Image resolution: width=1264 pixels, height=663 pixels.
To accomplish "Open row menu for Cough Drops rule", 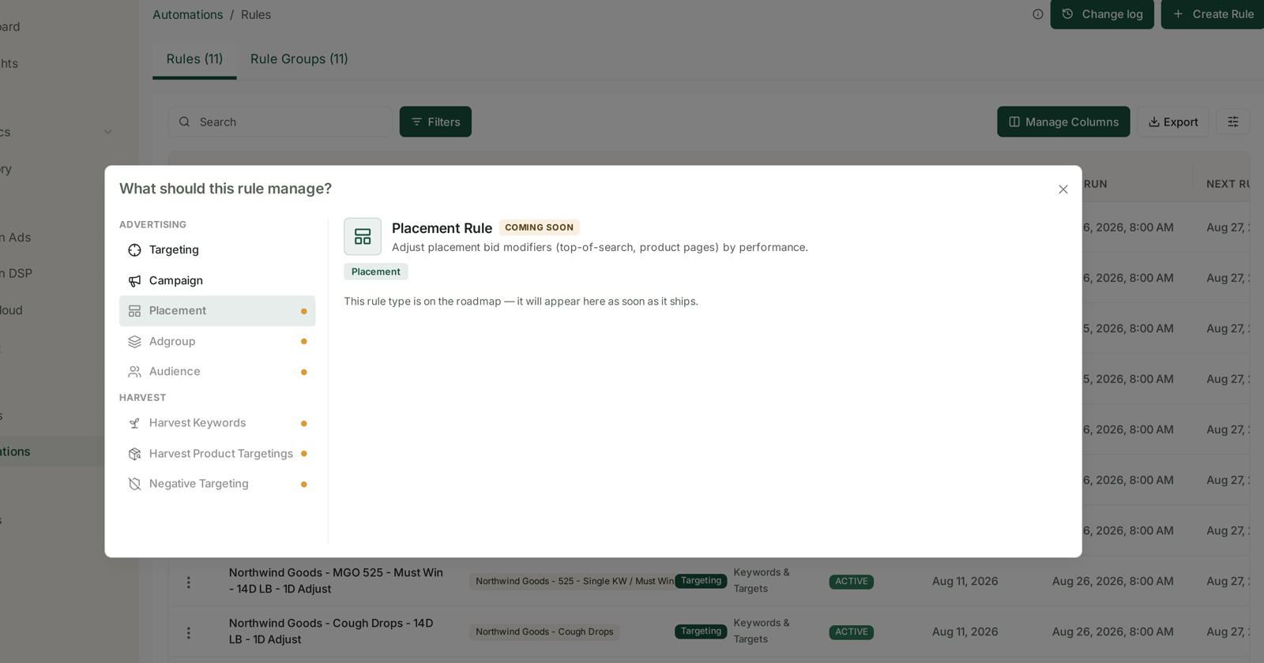I will click(x=188, y=632).
